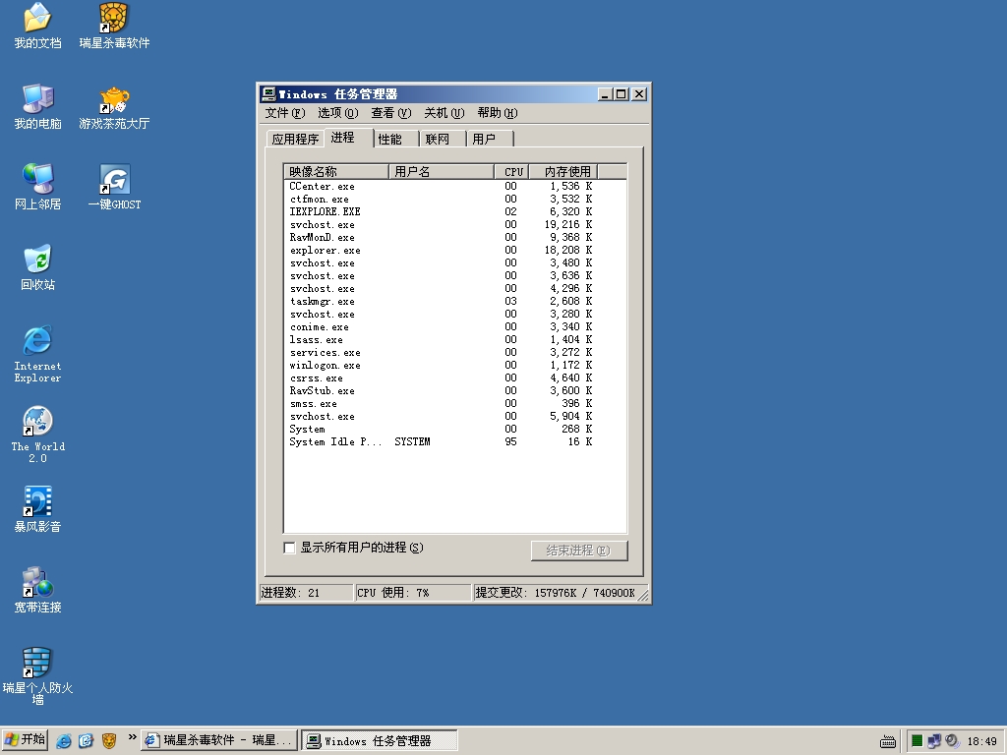Open the 选项(O) menu
1007x755 pixels.
[338, 113]
